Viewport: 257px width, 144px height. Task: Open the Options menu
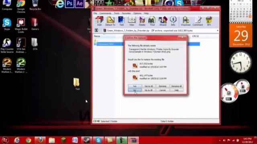click(137, 13)
